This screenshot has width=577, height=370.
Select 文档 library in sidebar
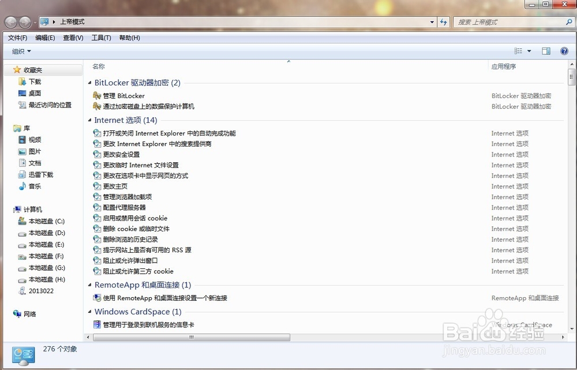pyautogui.click(x=35, y=163)
